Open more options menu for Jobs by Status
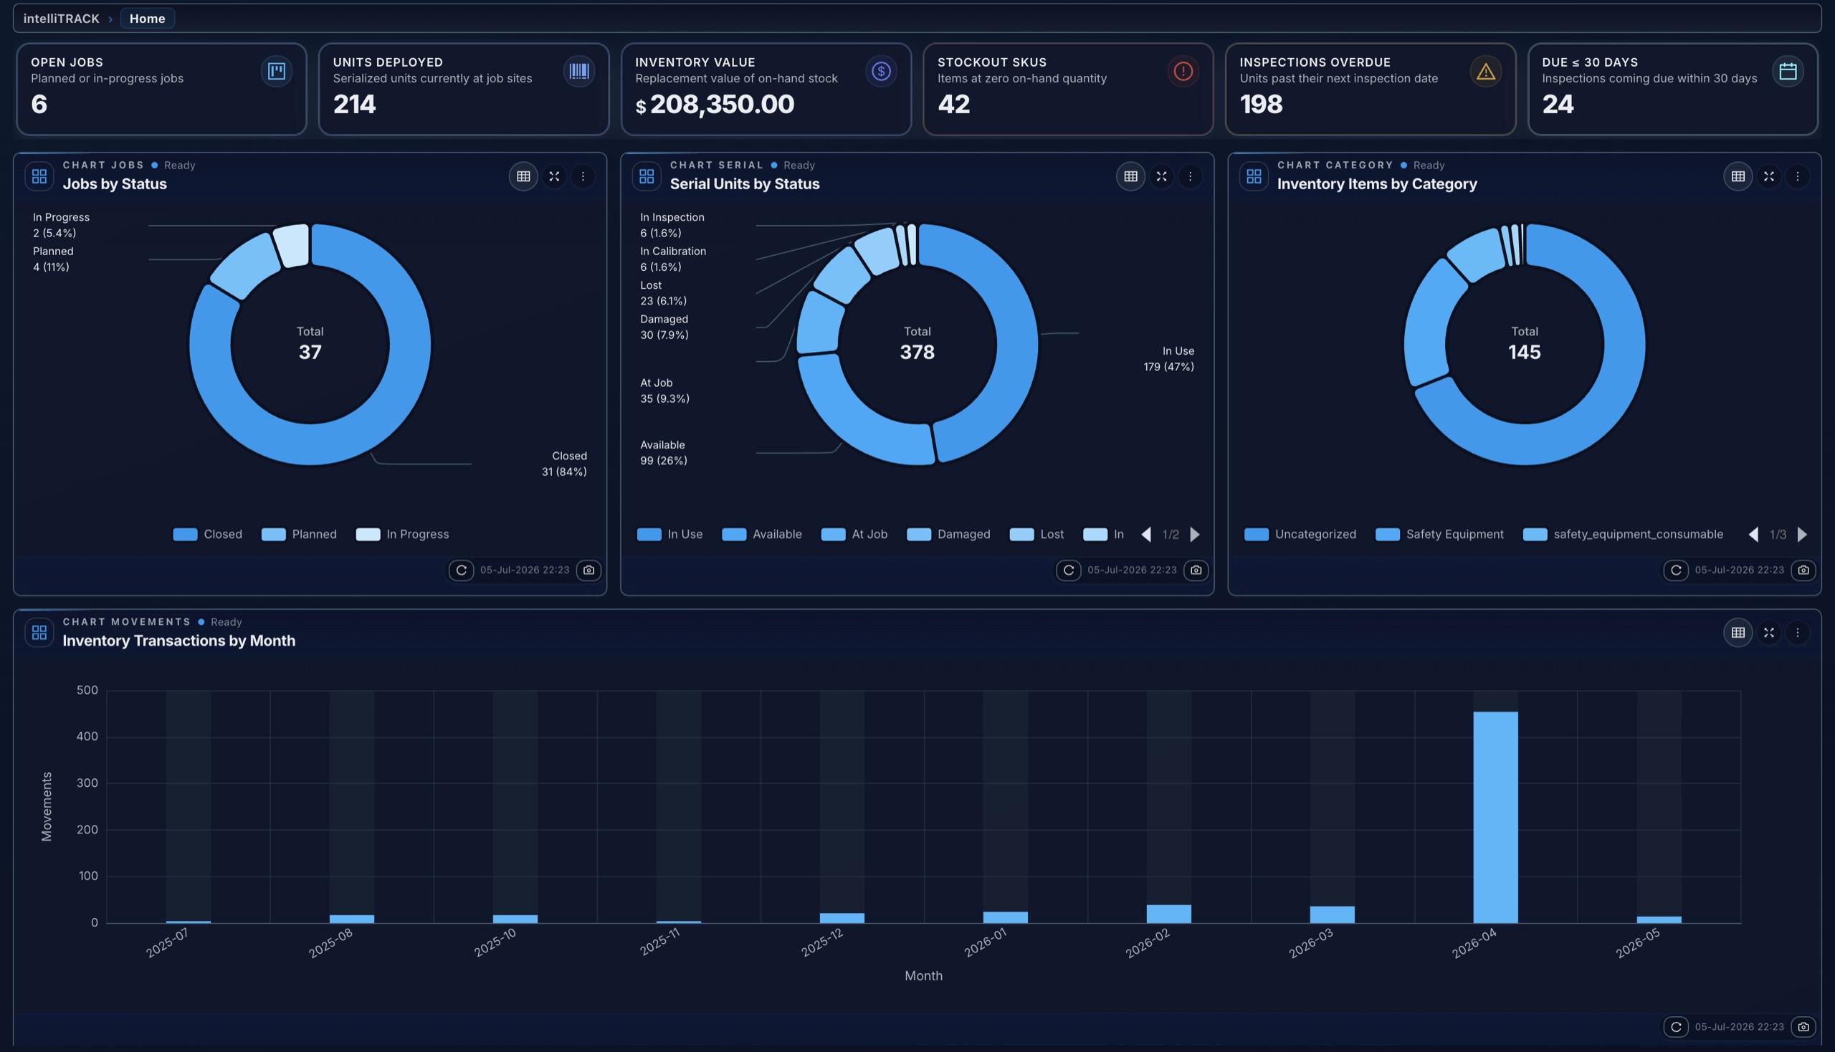Screen dimensions: 1835x1052 coord(583,176)
